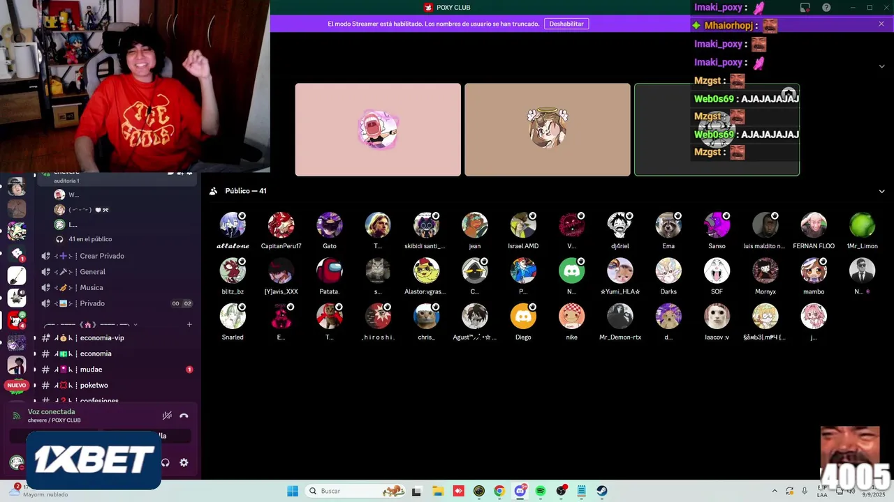Click chevere / POXY CLUB link
Image resolution: width=894 pixels, height=502 pixels.
pos(54,420)
